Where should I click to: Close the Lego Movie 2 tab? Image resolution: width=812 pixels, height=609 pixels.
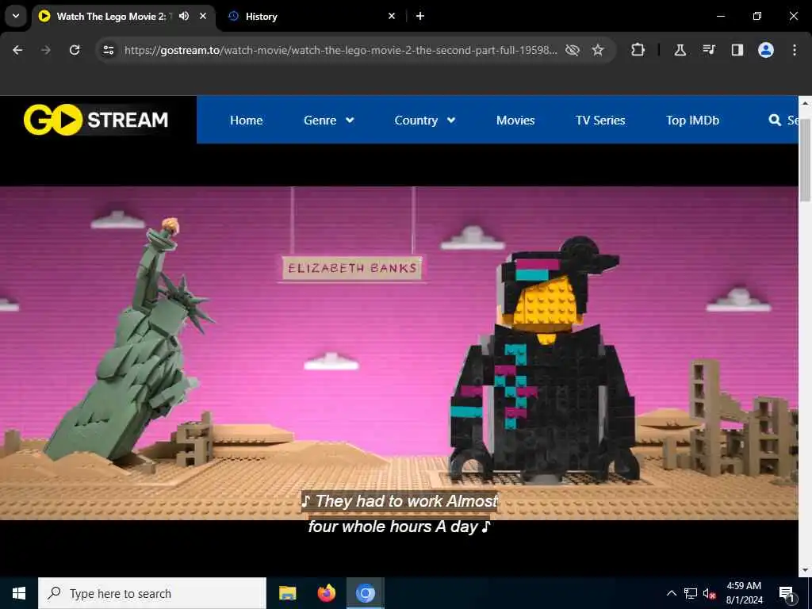point(203,16)
